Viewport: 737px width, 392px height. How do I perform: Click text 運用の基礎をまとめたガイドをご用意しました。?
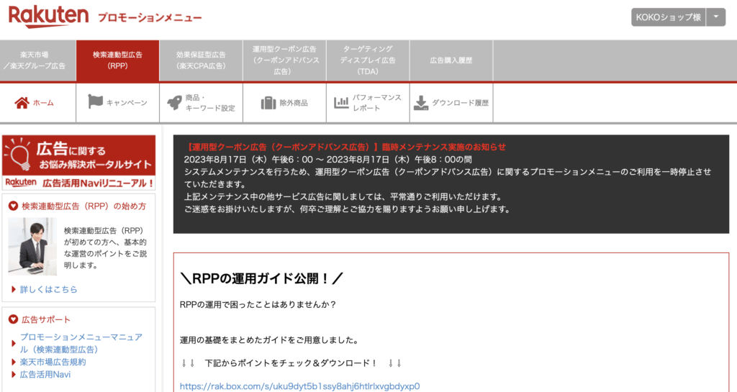click(x=270, y=340)
